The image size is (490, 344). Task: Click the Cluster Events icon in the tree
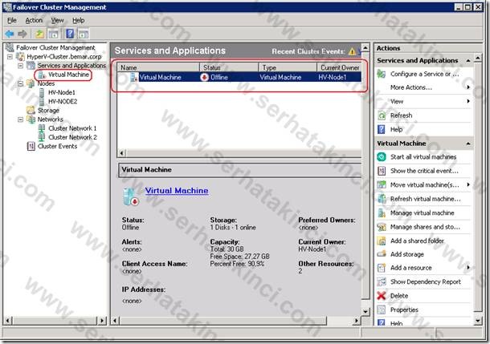pyautogui.click(x=31, y=146)
